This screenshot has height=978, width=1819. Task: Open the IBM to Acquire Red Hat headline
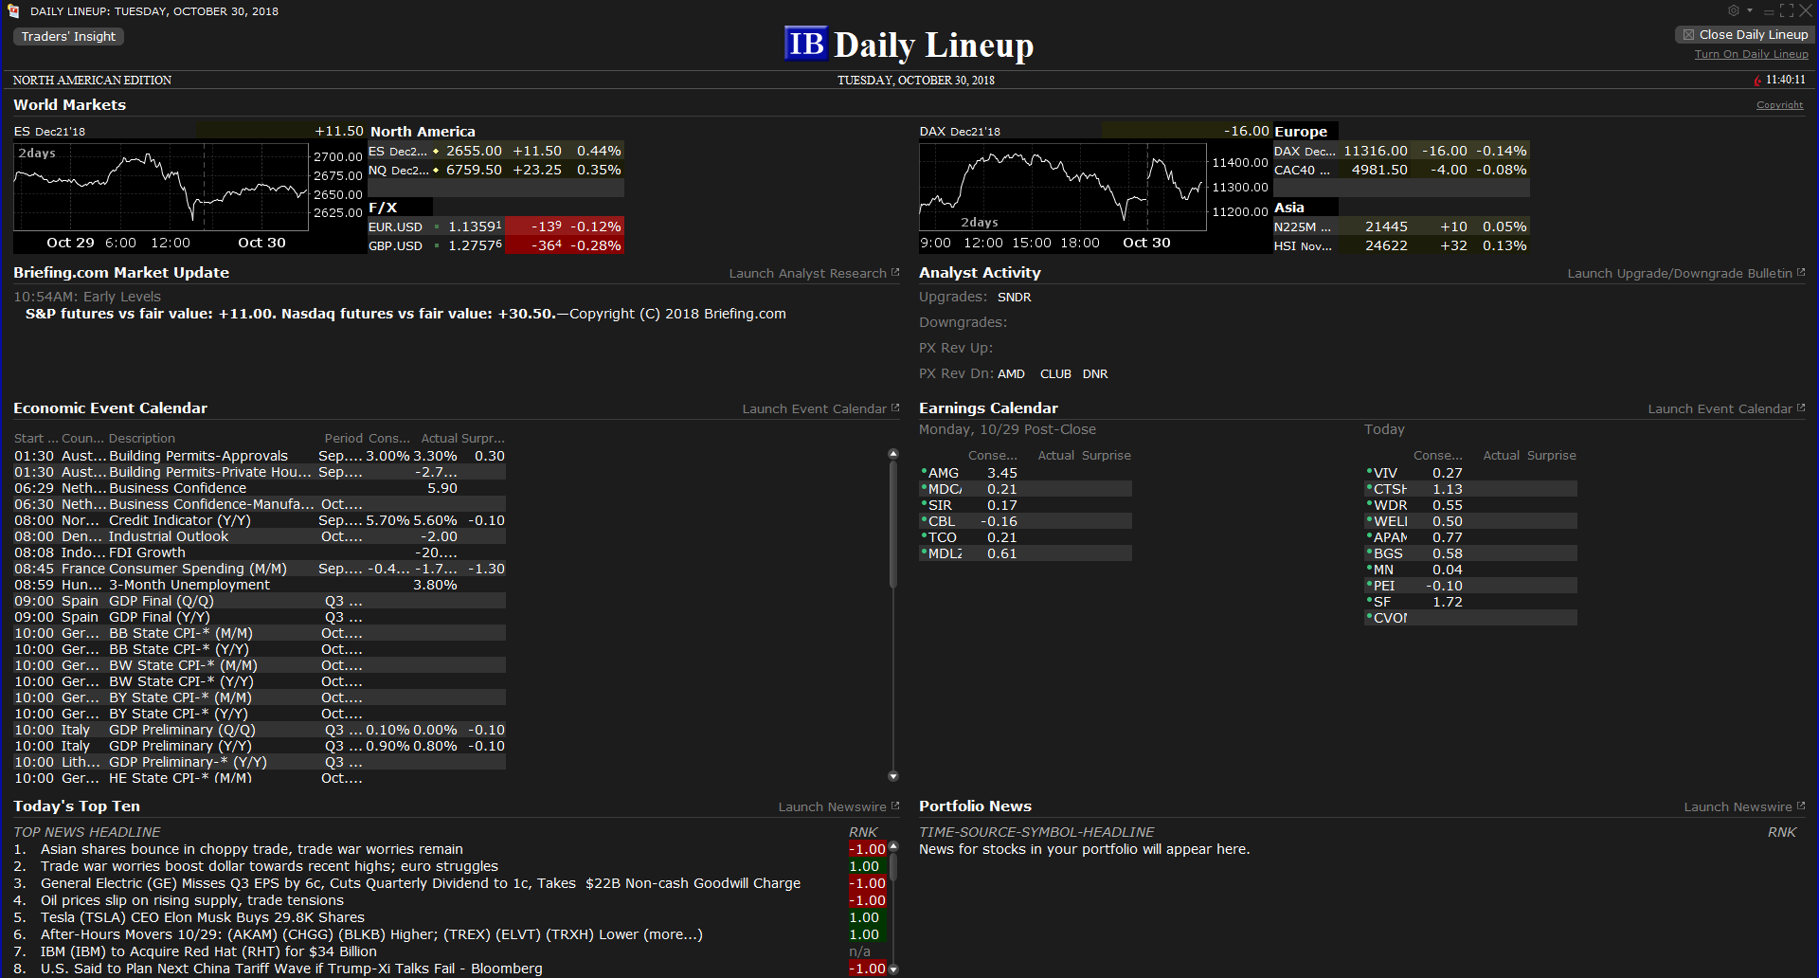click(208, 951)
